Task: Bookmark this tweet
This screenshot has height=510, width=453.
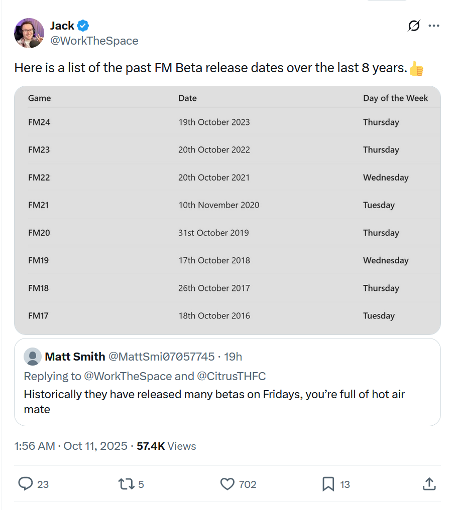Action: click(x=328, y=484)
